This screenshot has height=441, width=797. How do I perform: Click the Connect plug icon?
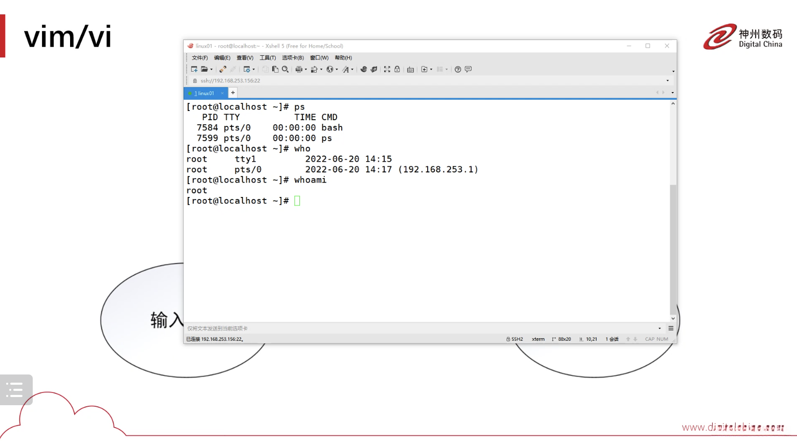(223, 69)
